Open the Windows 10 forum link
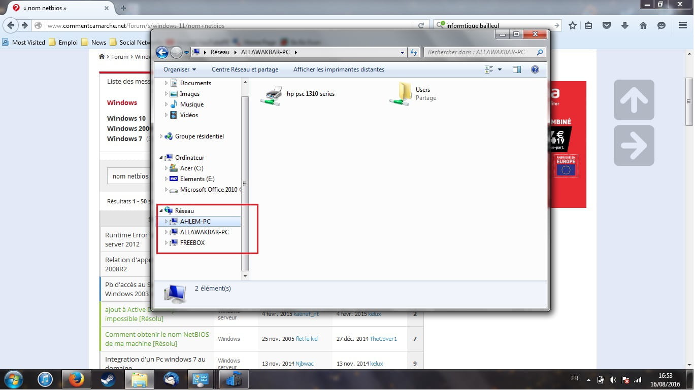Image resolution: width=695 pixels, height=391 pixels. (126, 118)
